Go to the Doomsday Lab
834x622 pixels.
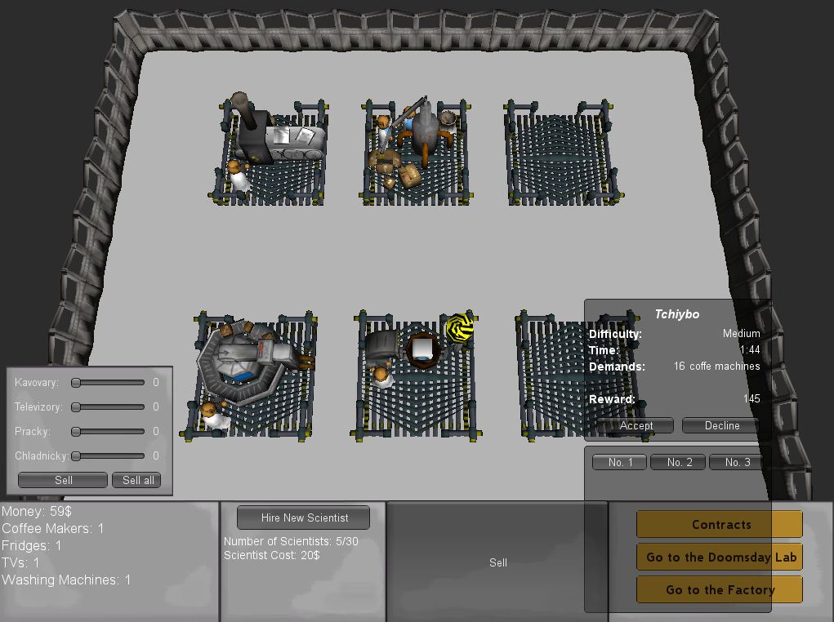(720, 557)
